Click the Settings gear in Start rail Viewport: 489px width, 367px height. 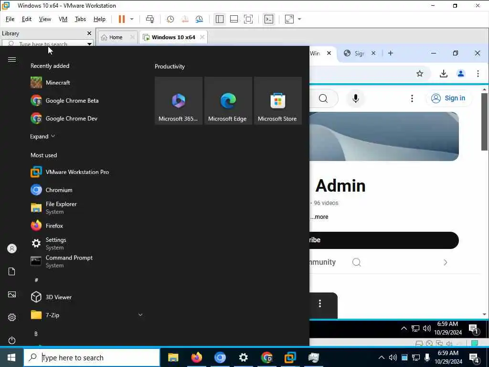pos(12,317)
